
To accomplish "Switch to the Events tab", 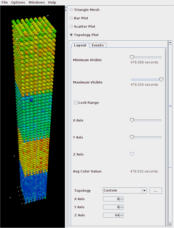I will click(x=98, y=45).
